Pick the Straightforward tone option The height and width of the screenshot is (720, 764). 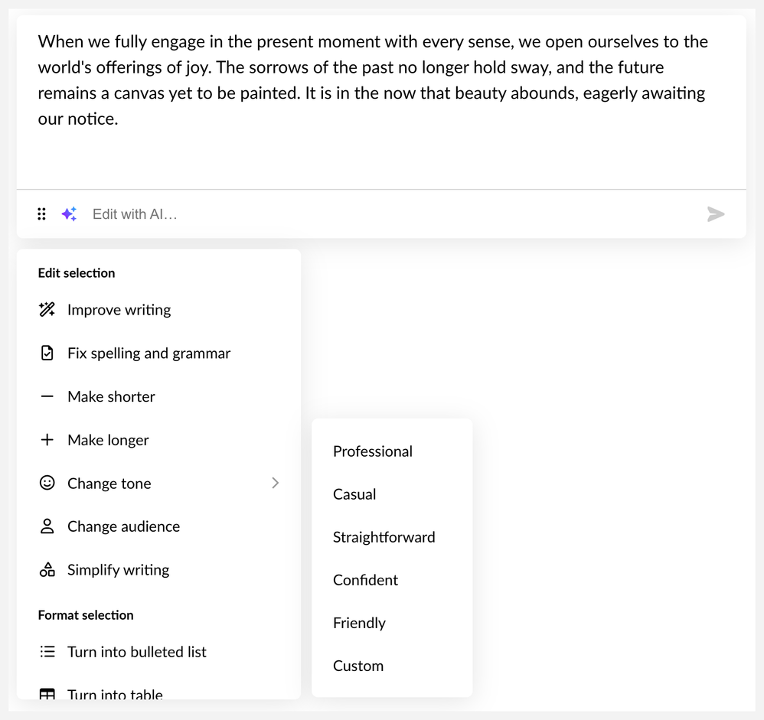[x=384, y=537]
